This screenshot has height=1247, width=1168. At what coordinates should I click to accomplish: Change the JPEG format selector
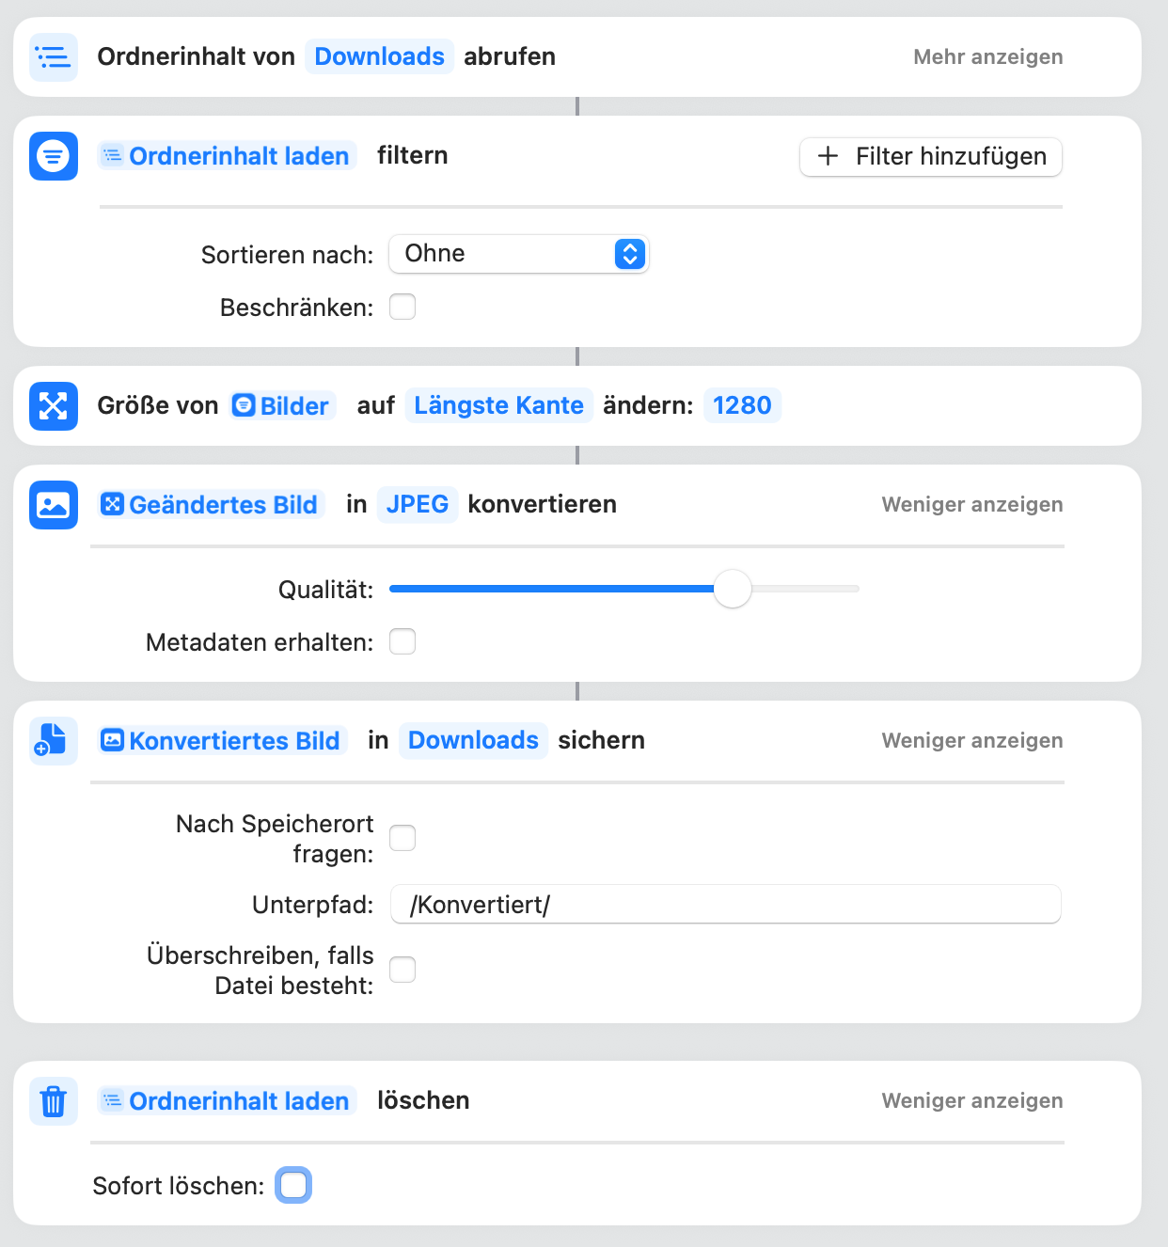tap(418, 504)
